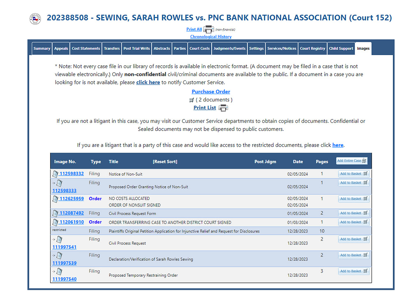
Task: Go to the Court Registry tab
Action: tap(313, 48)
